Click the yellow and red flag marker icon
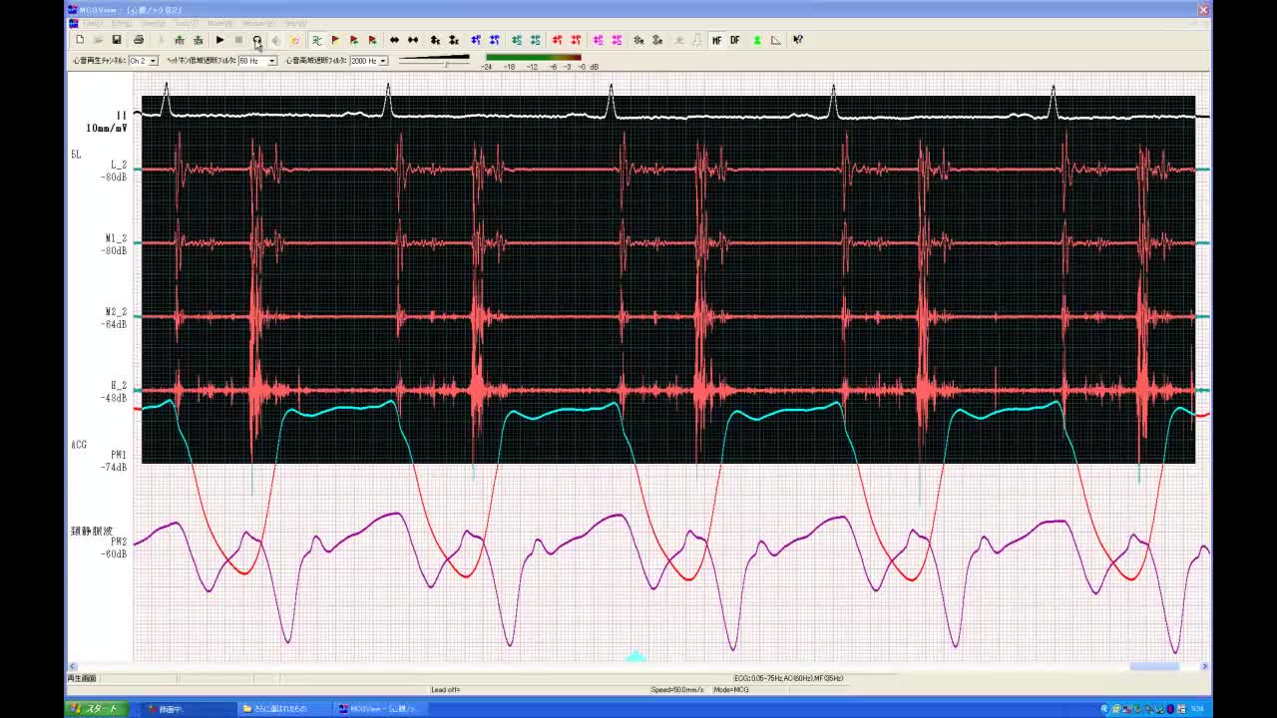This screenshot has width=1277, height=718. [x=335, y=40]
